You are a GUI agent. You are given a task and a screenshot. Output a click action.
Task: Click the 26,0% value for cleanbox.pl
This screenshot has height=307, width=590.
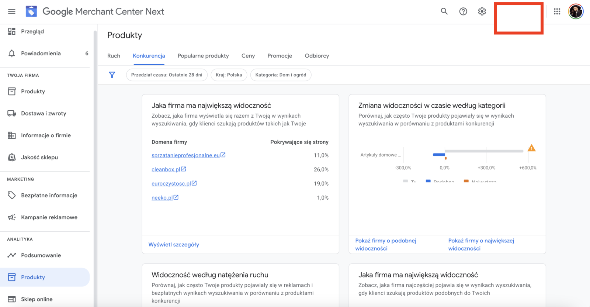pos(321,169)
